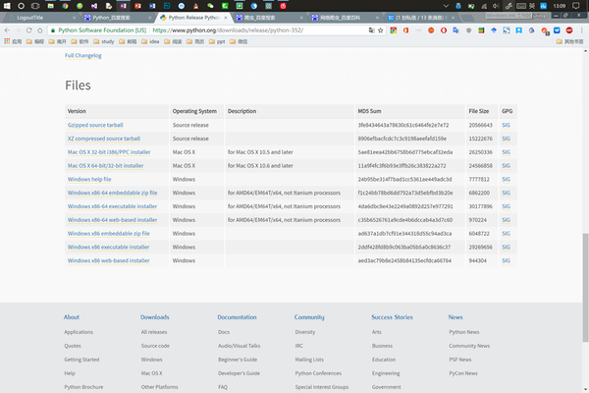The width and height of the screenshot is (589, 393).
Task: Reload the page using the refresh icon
Action: (x=28, y=30)
